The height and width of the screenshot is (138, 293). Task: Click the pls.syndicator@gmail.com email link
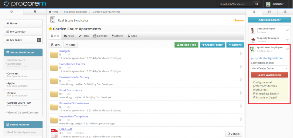tap(267, 58)
